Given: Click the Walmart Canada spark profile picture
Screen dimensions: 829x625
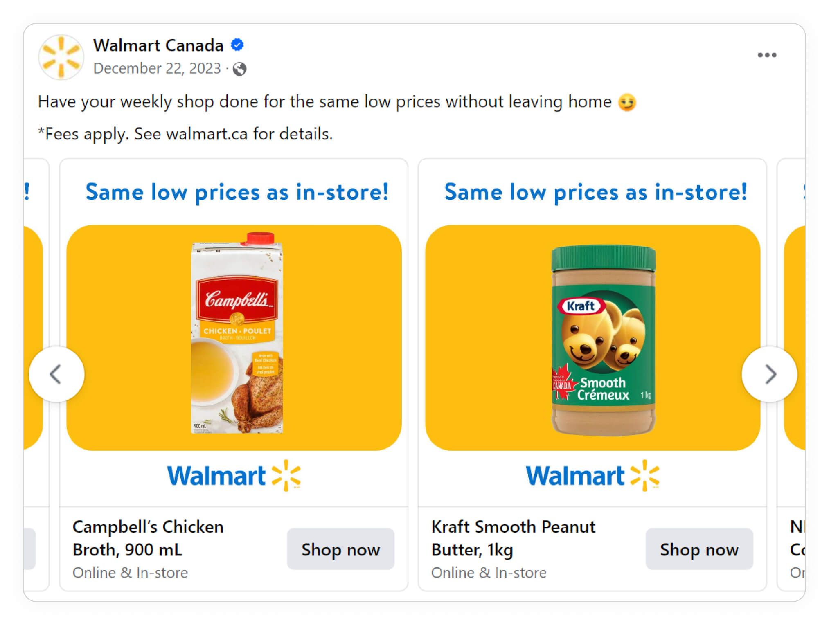Looking at the screenshot, I should pyautogui.click(x=61, y=57).
